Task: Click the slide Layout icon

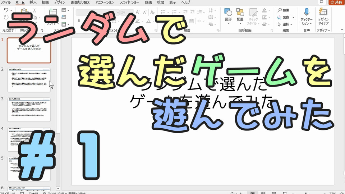Action: pos(64,10)
